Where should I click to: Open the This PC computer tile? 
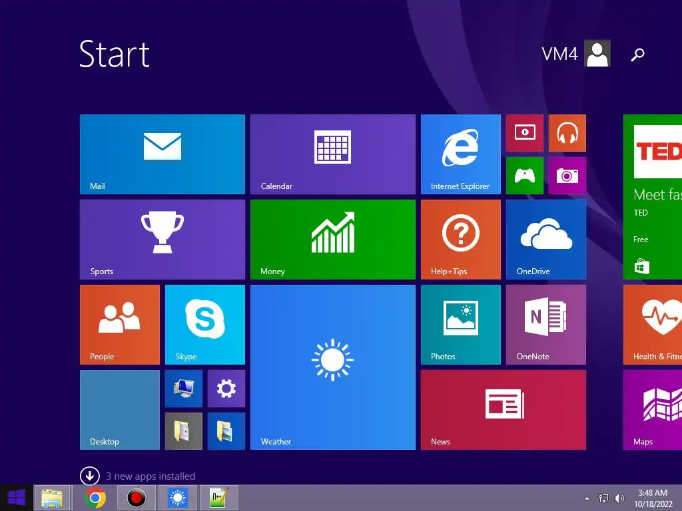[184, 389]
